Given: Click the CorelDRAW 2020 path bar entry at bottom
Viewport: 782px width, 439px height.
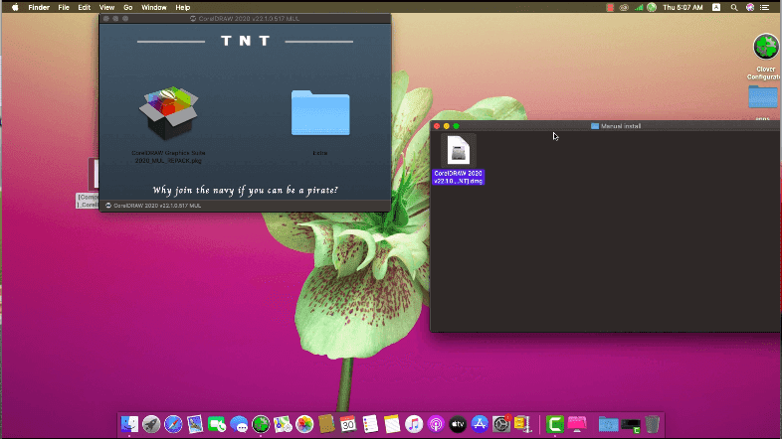Looking at the screenshot, I should point(153,206).
